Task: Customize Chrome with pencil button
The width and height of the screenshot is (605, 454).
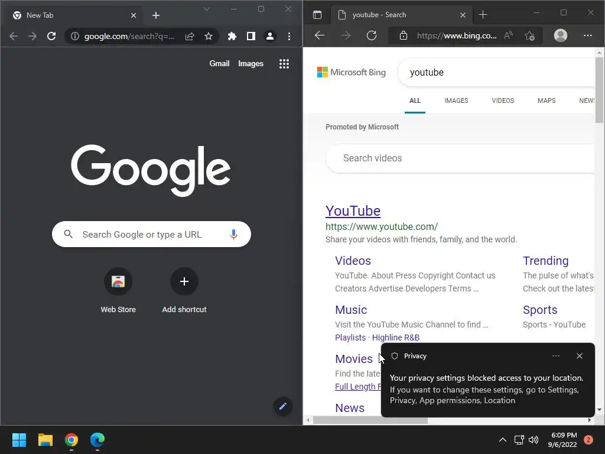Action: point(283,406)
